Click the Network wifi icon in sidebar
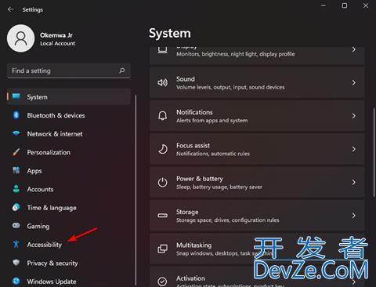Image resolution: width=376 pixels, height=287 pixels. (x=16, y=133)
